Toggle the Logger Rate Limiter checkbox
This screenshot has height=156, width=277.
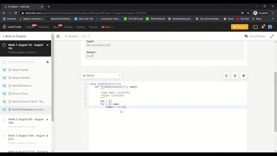point(4,62)
